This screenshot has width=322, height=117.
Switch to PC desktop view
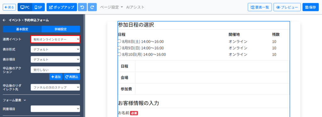click(25, 7)
